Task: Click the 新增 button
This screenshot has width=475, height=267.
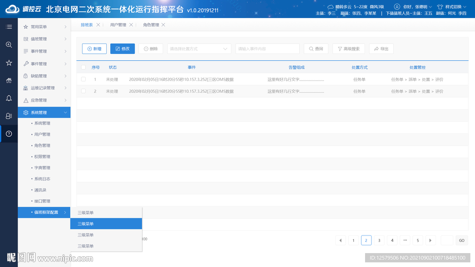Action: click(94, 49)
